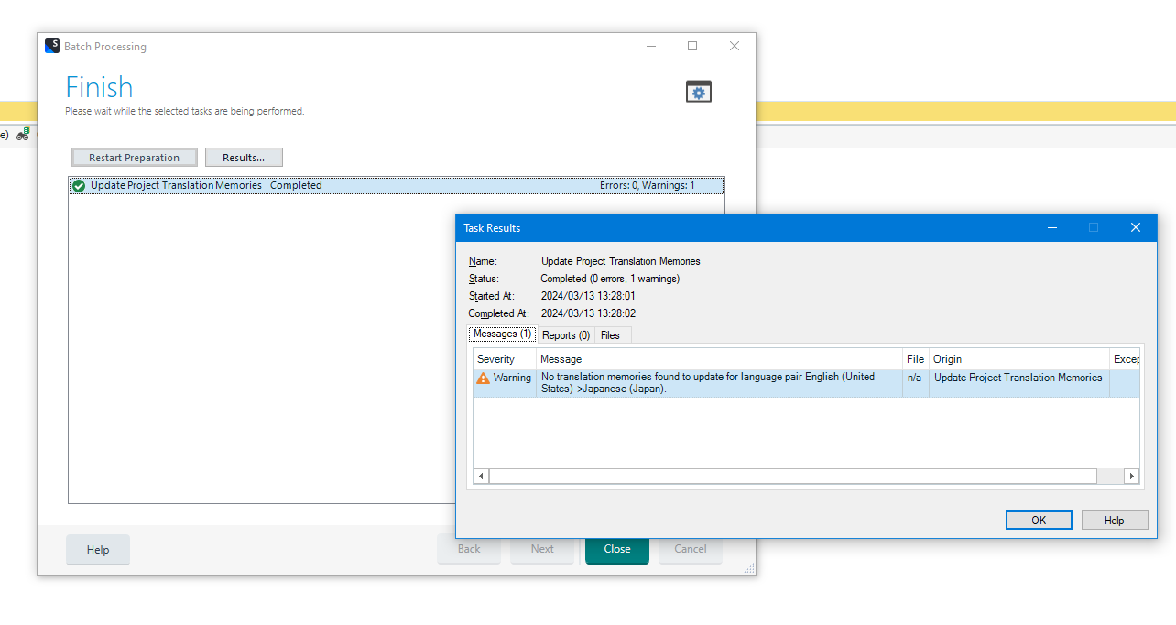Viewport: 1176px width, 625px height.
Task: Click the left arrow of horizontal scrollbar
Action: coord(481,477)
